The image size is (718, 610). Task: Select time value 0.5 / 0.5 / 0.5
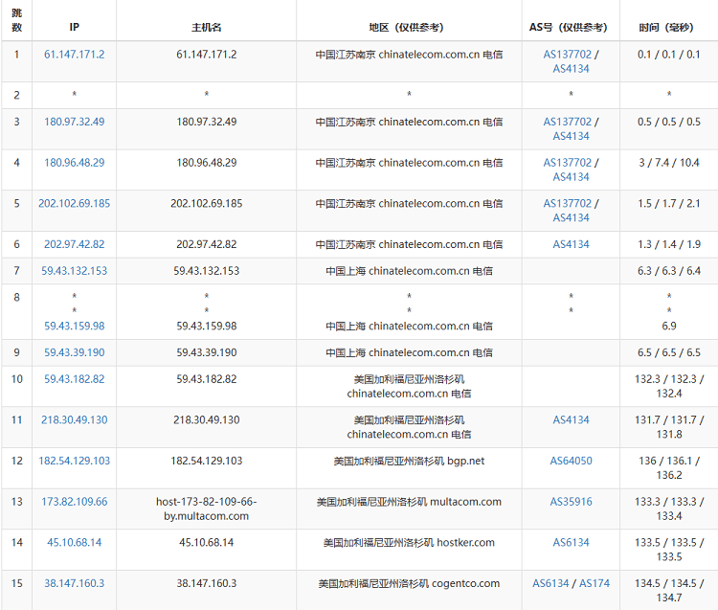click(668, 122)
